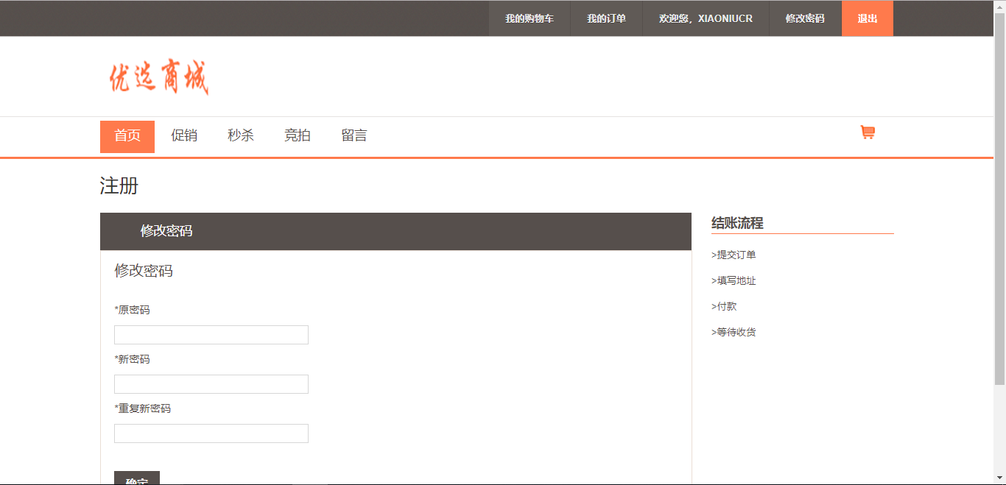Select the 首页 navigation tab

[x=127, y=136]
